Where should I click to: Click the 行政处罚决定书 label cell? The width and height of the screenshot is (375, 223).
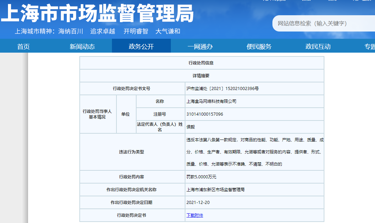pyautogui.click(x=132, y=215)
